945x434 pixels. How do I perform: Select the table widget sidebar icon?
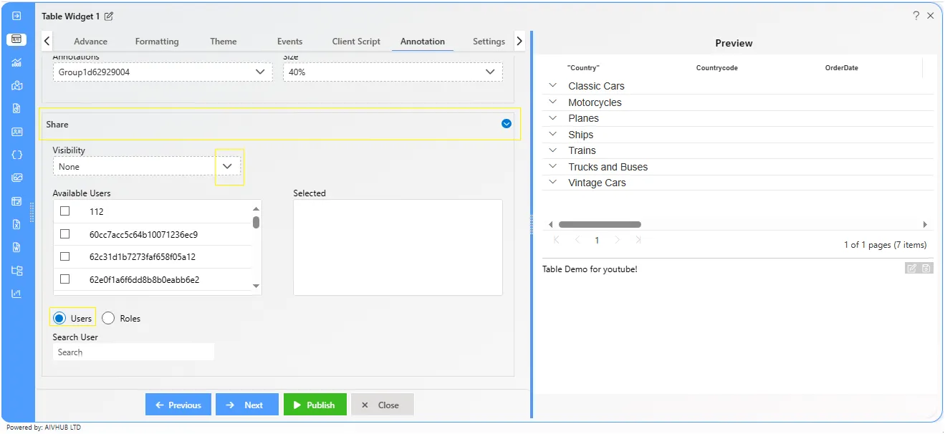[17, 39]
